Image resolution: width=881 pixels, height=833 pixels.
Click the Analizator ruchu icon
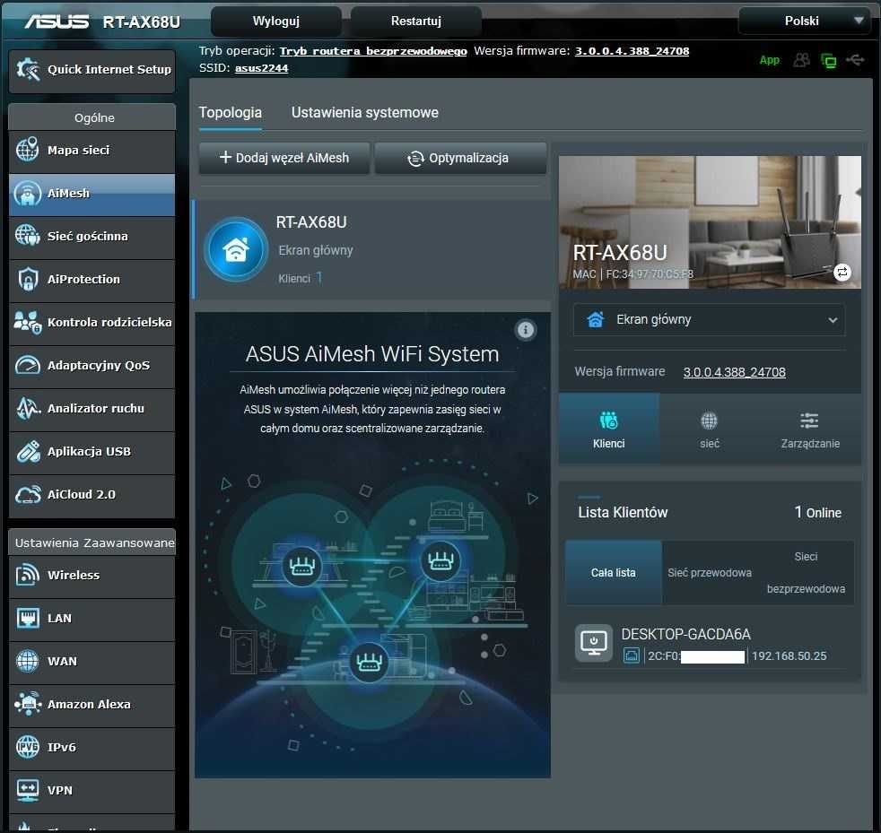pos(27,408)
